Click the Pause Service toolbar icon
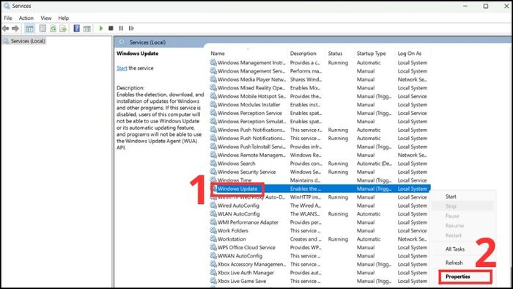The width and height of the screenshot is (513, 289). point(121,29)
